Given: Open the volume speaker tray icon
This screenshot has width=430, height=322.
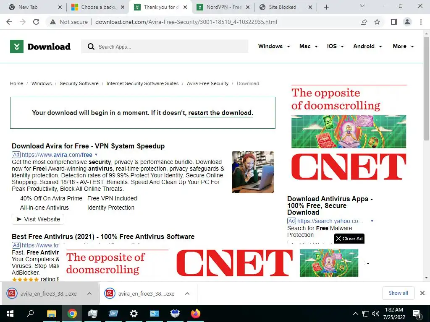Looking at the screenshot, I should tap(376, 314).
